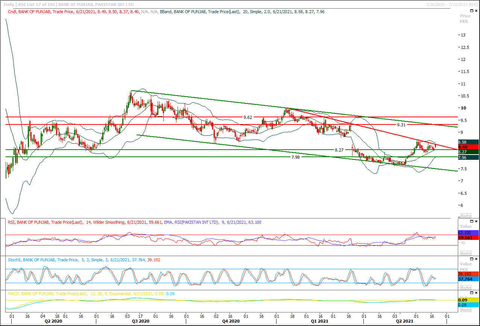Click the purple 63.100 EMA value tag
This screenshot has width=480, height=326.
(468, 233)
